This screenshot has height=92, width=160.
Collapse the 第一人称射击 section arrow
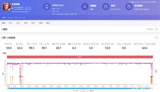(156, 38)
